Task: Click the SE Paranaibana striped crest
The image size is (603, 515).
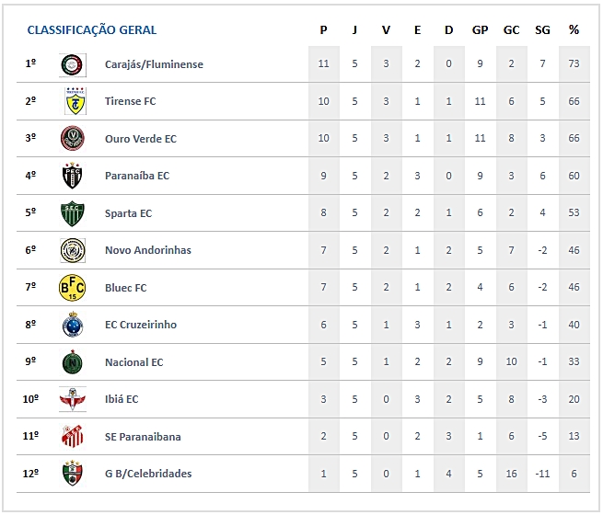Action: click(73, 437)
